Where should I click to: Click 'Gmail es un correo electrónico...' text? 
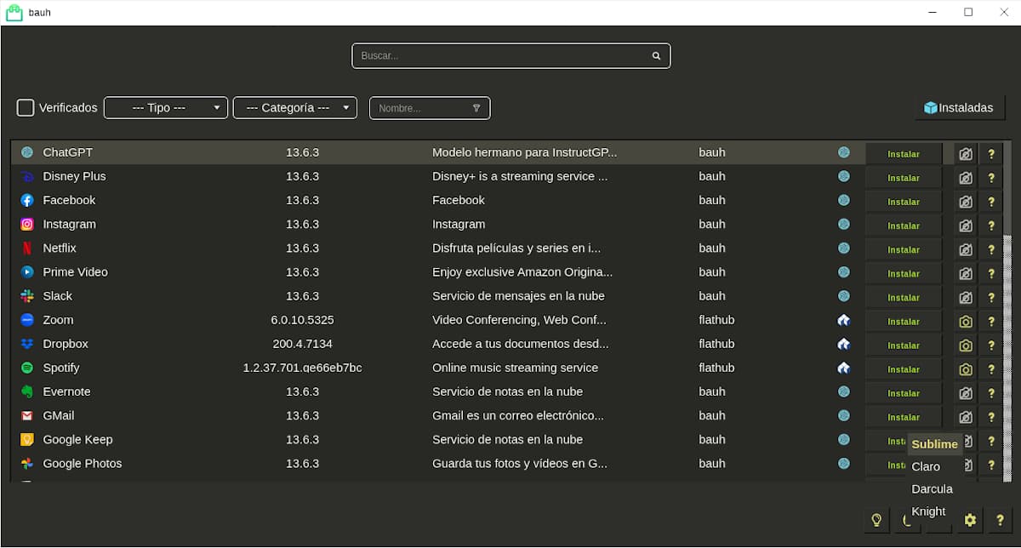click(x=518, y=415)
